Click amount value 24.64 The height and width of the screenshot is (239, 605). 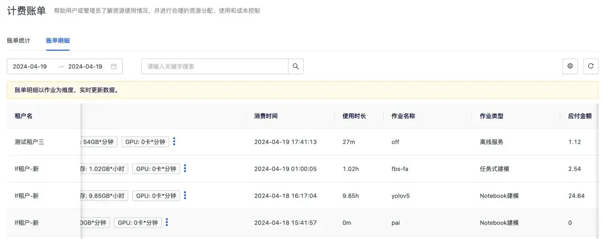(576, 196)
